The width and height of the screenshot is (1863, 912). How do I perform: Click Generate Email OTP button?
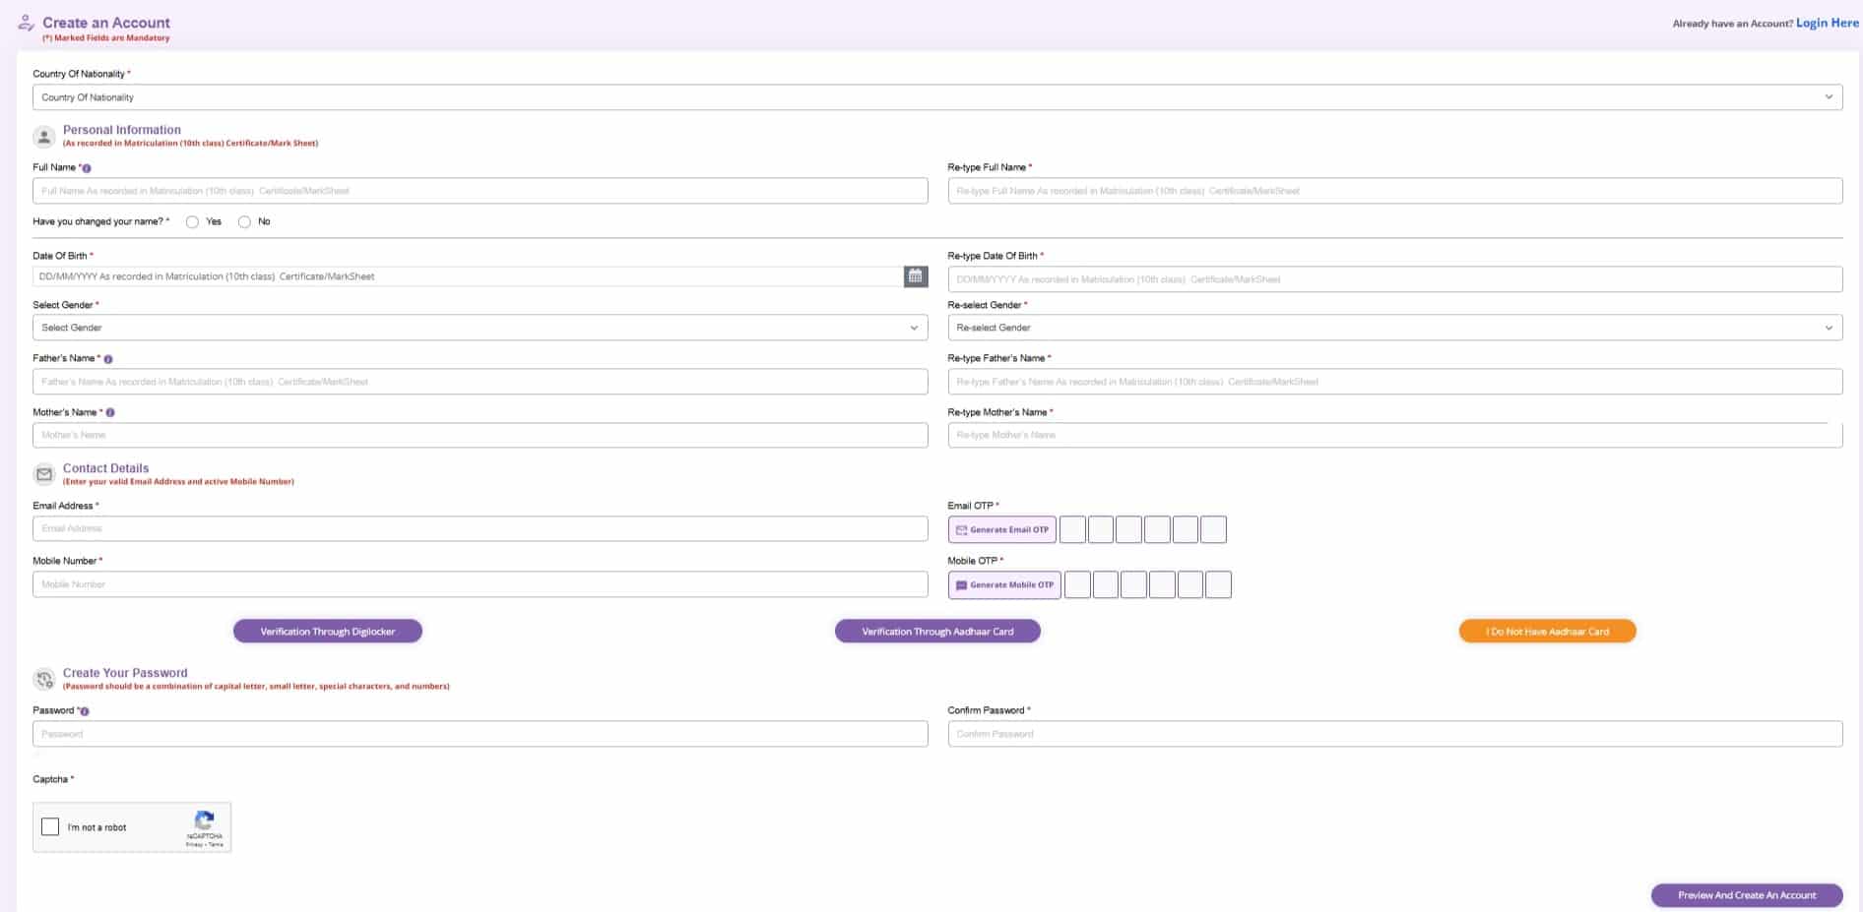(x=1001, y=529)
